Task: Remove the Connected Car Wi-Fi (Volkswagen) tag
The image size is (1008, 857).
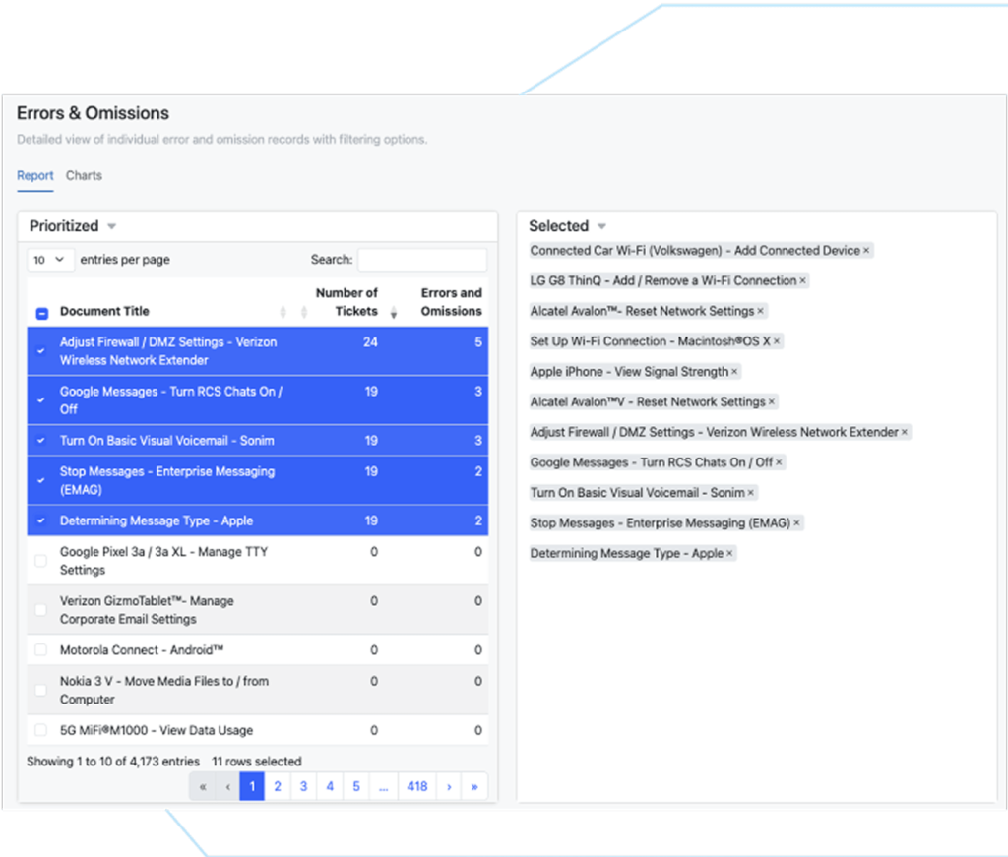Action: point(866,251)
